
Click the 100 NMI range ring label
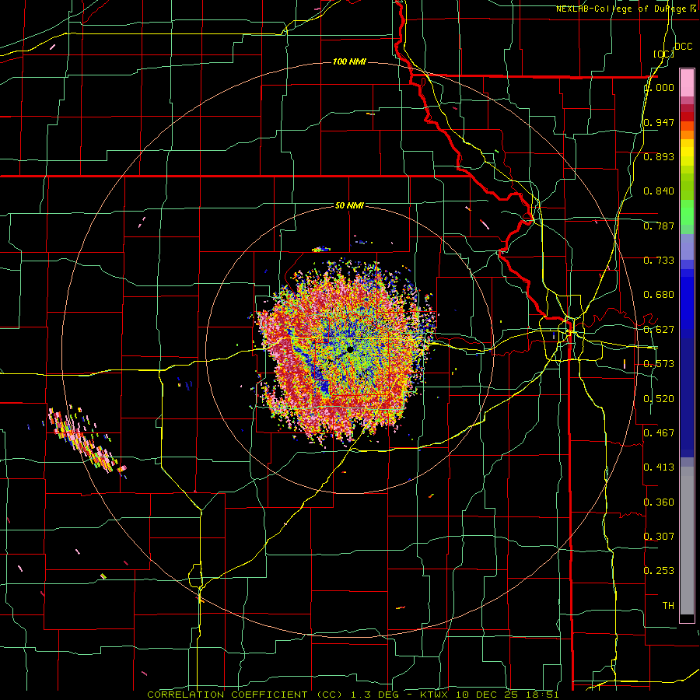coord(349,61)
